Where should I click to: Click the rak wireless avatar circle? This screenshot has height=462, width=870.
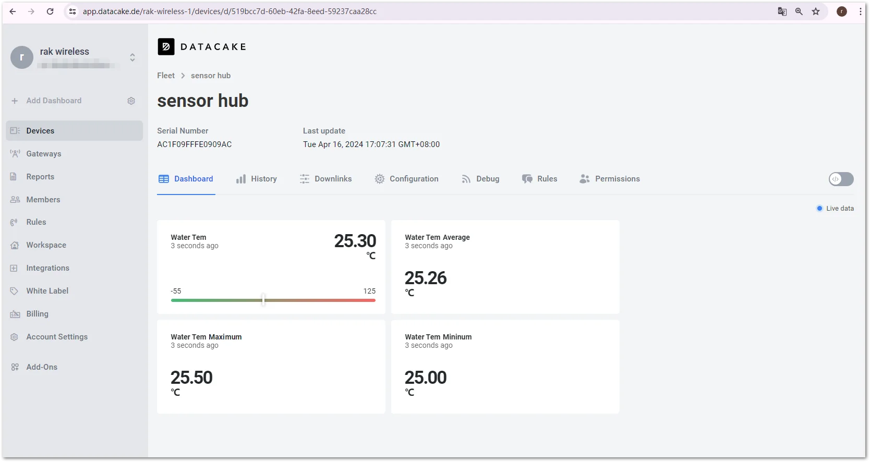point(22,57)
